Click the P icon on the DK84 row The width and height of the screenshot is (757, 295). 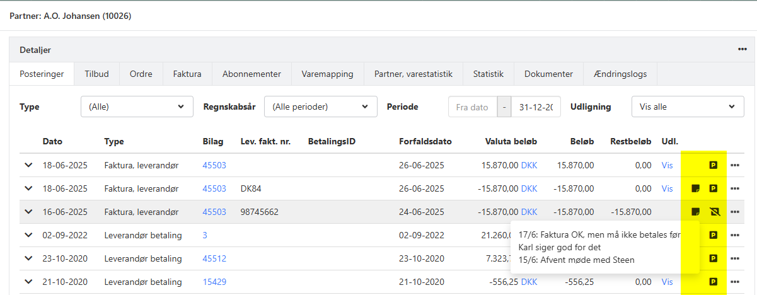click(714, 188)
